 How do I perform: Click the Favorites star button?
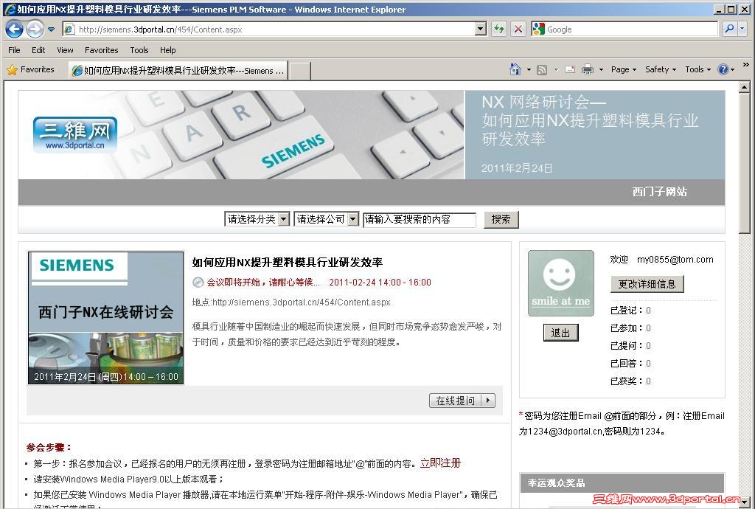coord(31,70)
